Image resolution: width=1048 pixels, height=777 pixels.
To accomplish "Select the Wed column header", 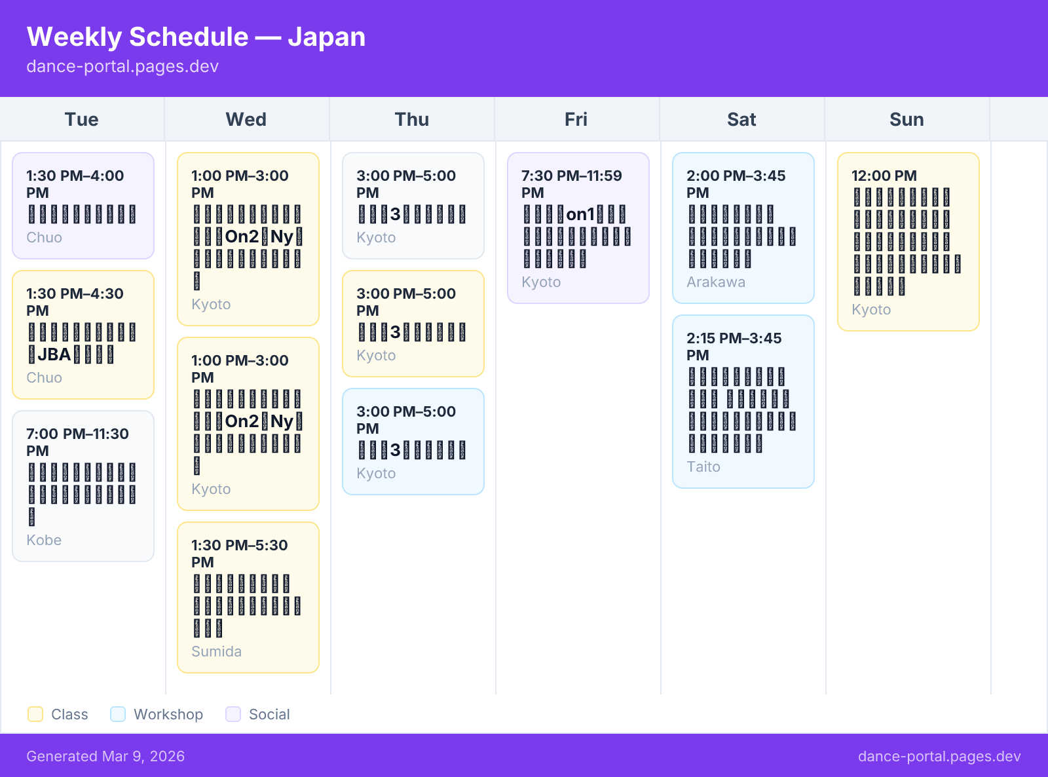I will tap(246, 119).
